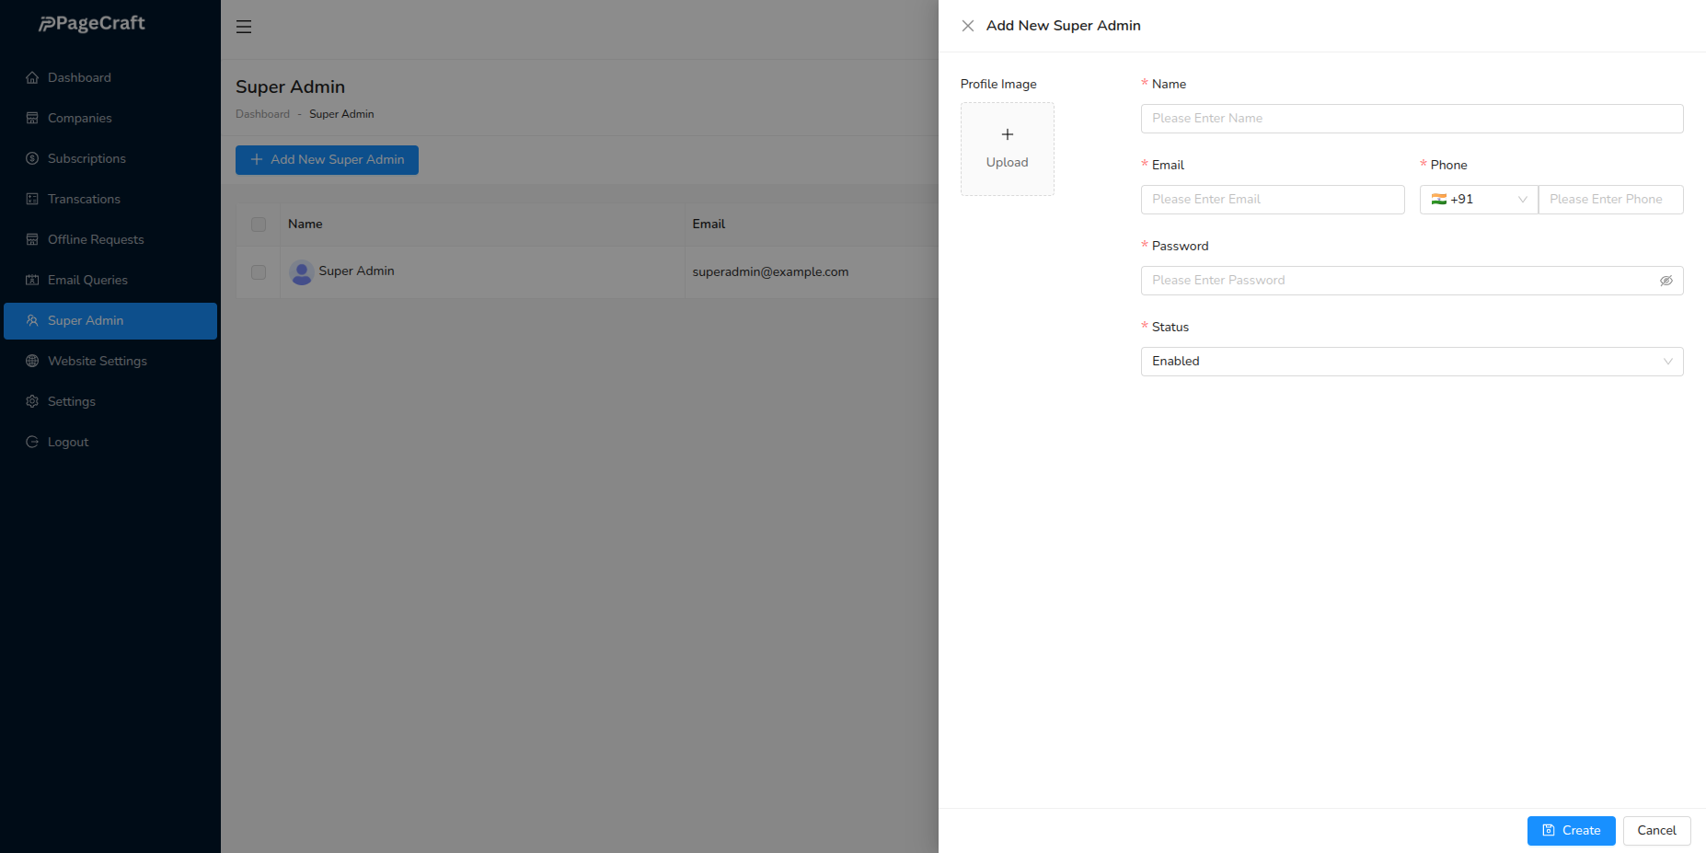The height and width of the screenshot is (853, 1706).
Task: Open Companies in the sidebar
Action: [x=79, y=119]
